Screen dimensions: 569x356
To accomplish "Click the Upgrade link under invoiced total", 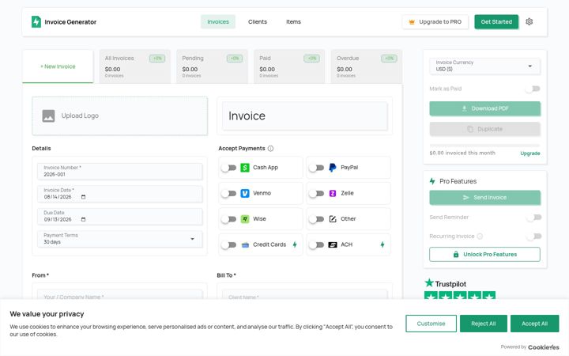I will pos(529,153).
